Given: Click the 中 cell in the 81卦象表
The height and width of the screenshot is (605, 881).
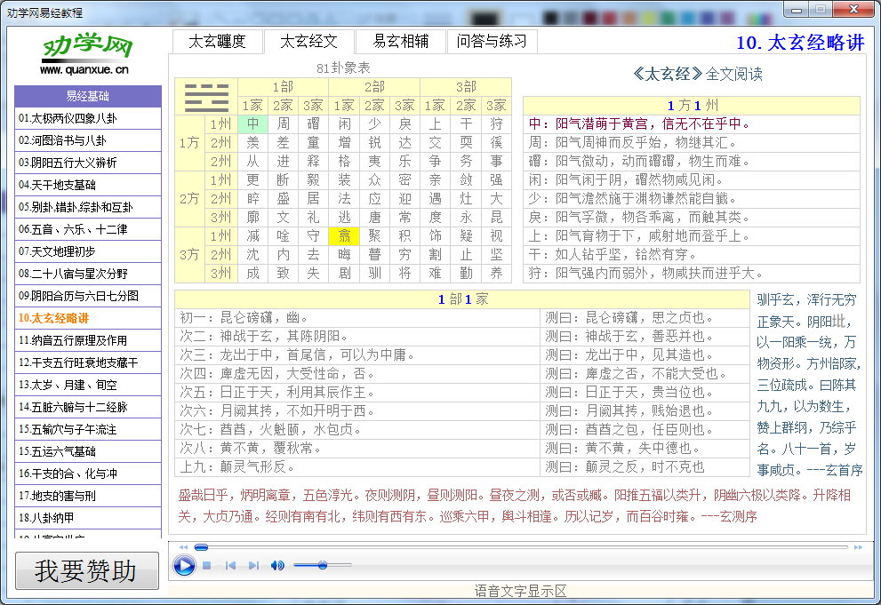Looking at the screenshot, I should [252, 124].
